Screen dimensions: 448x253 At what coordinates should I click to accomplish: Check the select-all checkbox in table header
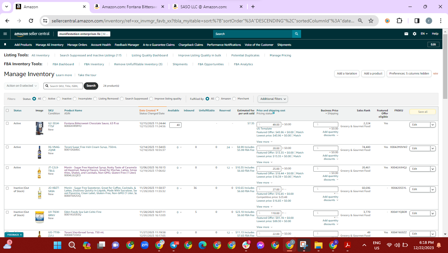click(x=7, y=110)
